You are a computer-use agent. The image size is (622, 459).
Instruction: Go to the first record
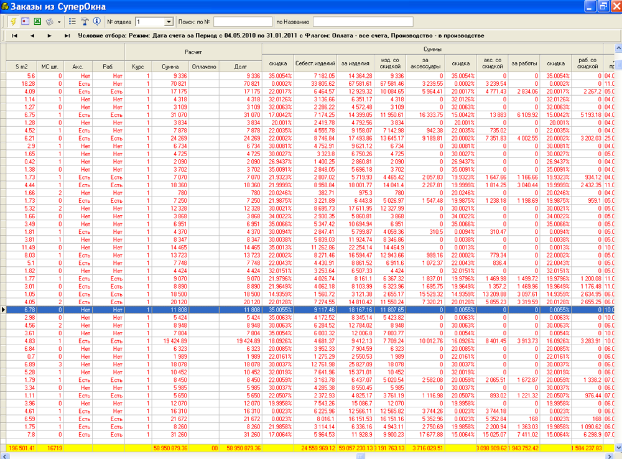point(14,36)
